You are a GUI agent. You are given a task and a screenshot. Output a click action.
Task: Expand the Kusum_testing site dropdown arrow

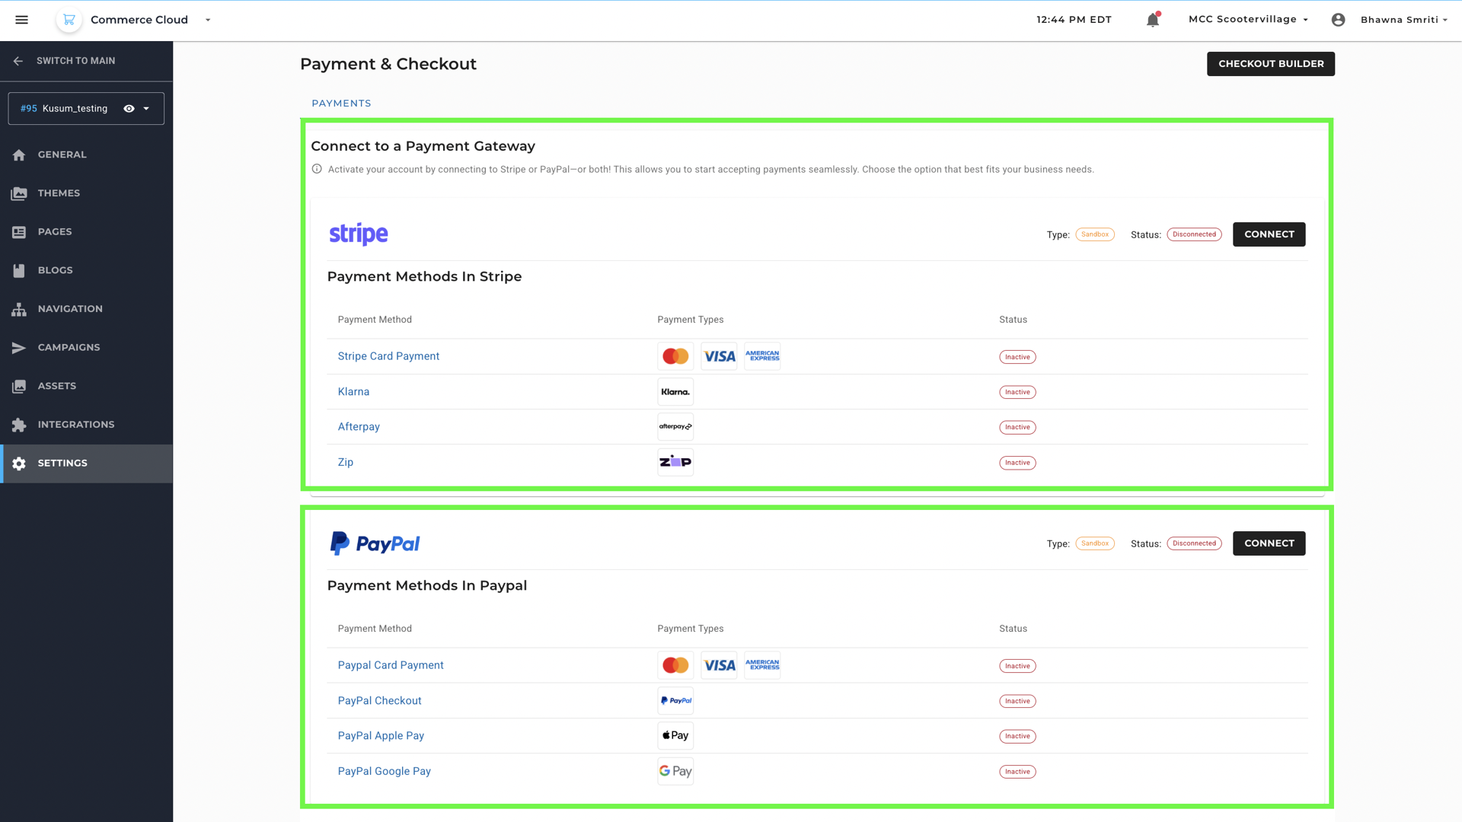click(x=147, y=109)
